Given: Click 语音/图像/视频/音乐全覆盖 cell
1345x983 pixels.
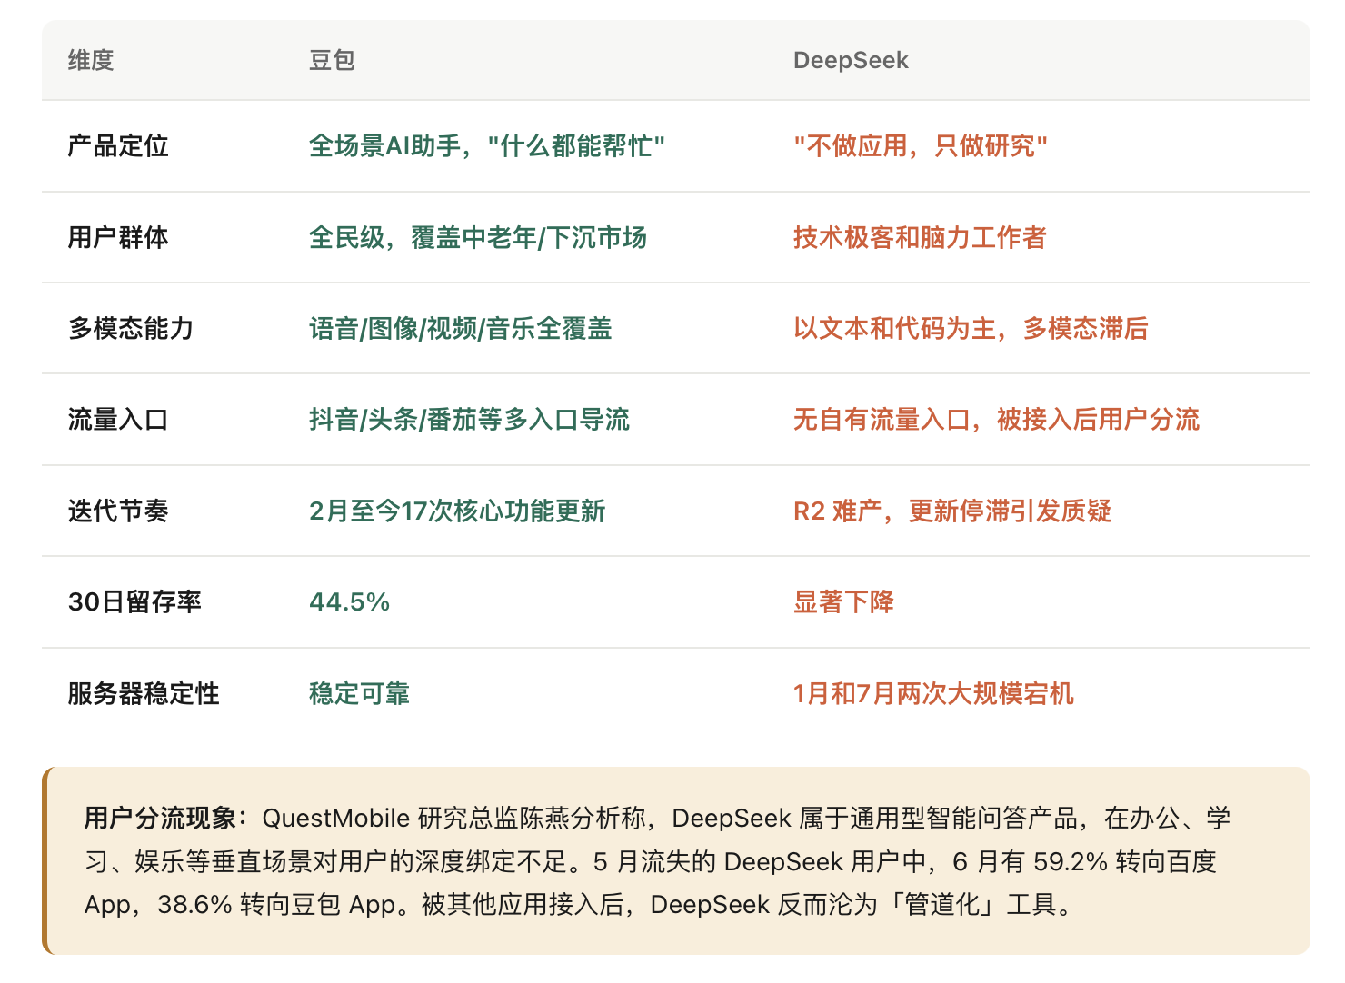Looking at the screenshot, I should pos(461,328).
